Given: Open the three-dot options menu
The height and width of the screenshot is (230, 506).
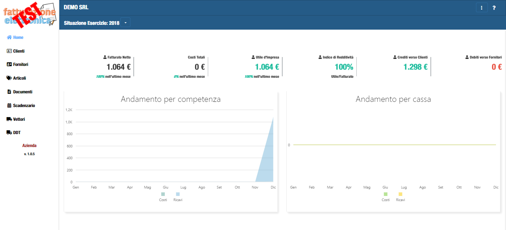Looking at the screenshot, I should click(x=482, y=8).
